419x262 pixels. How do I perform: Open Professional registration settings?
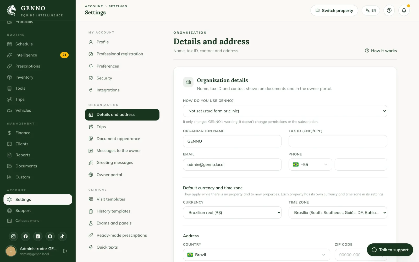[122, 54]
